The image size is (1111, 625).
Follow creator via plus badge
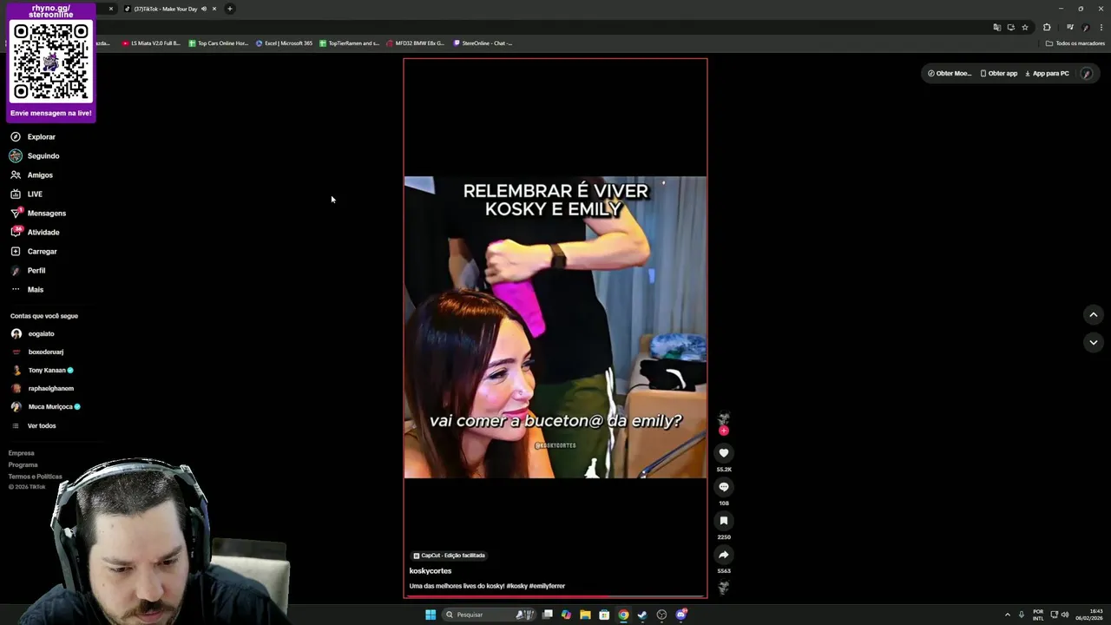724,431
